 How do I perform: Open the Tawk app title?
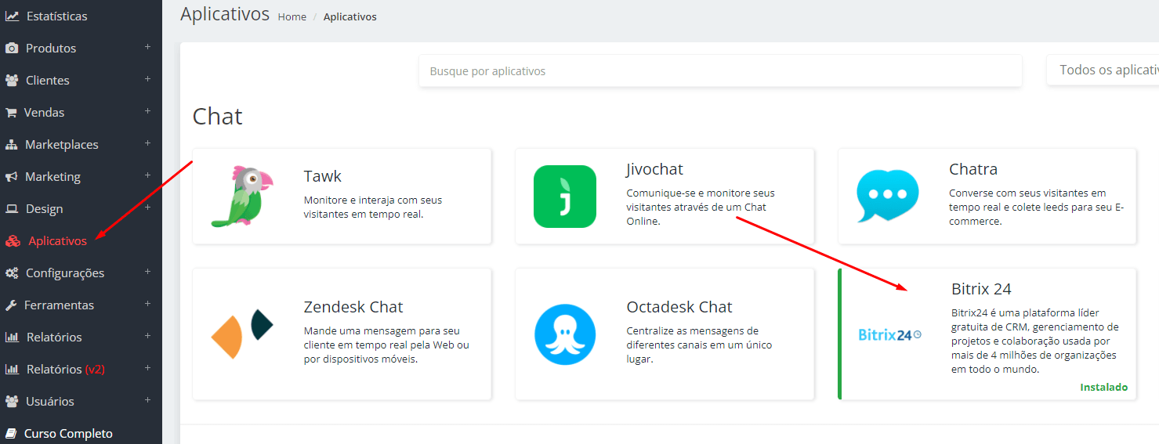click(322, 176)
